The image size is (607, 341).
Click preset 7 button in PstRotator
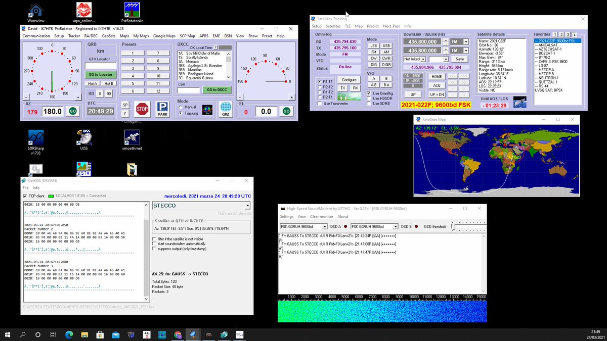coord(158,53)
